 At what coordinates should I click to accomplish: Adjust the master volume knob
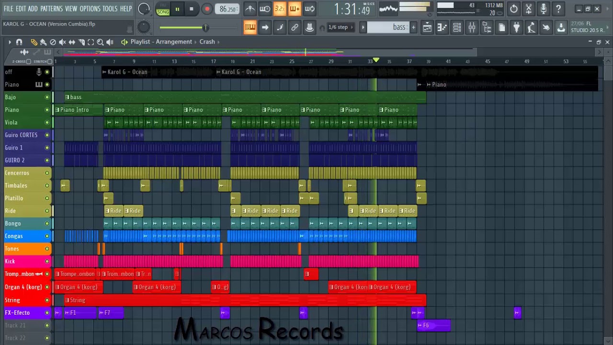[x=144, y=9]
